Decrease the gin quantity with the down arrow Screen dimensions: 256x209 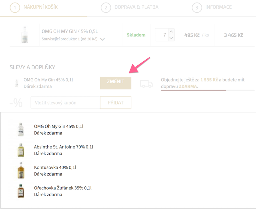point(171,38)
